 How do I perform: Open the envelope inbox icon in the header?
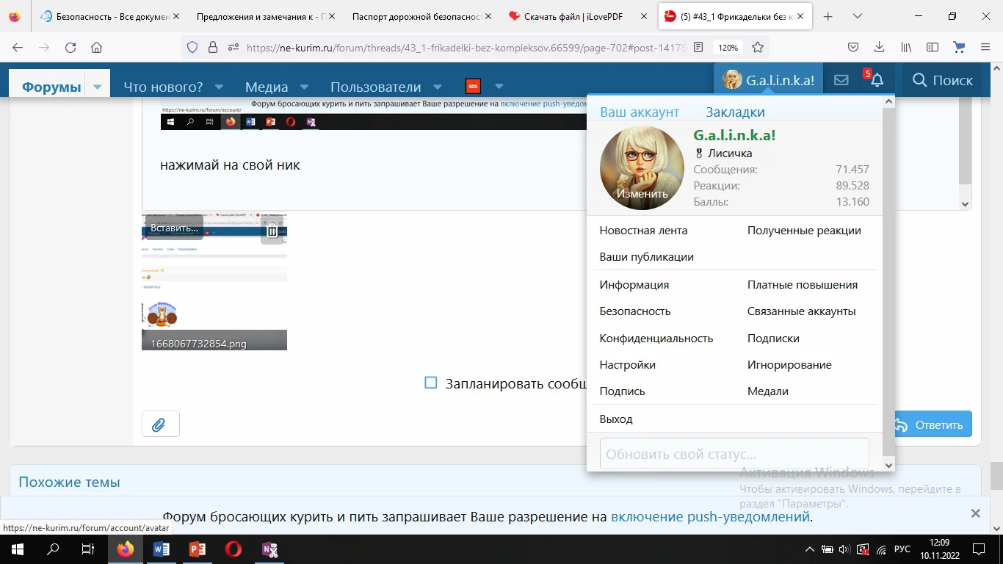pos(840,79)
